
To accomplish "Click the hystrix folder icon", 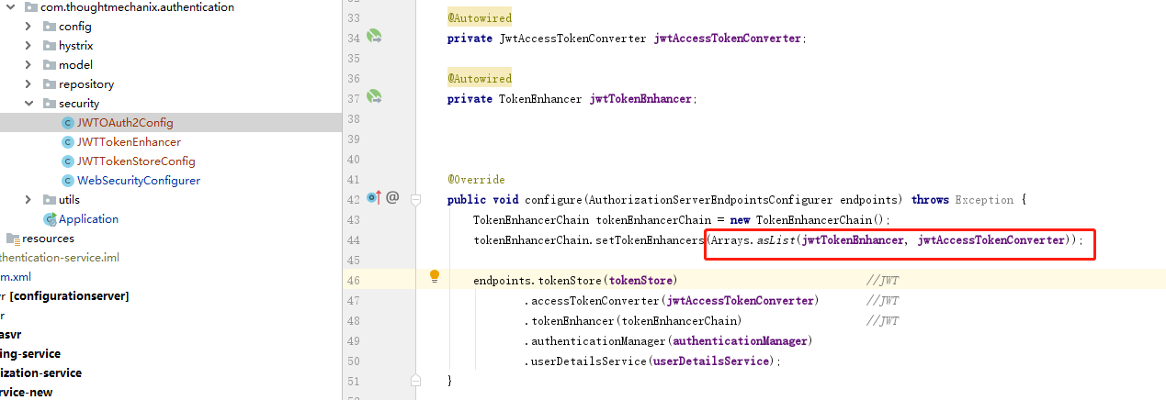I will pos(50,46).
